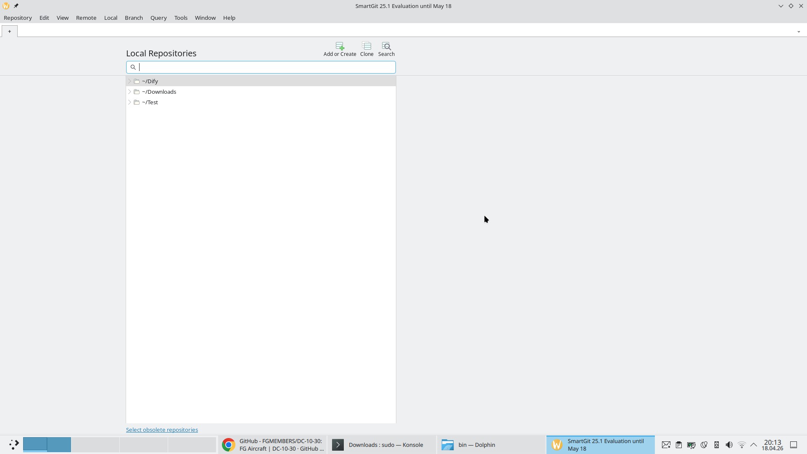Open the Tools menu
The height and width of the screenshot is (454, 807).
181,18
